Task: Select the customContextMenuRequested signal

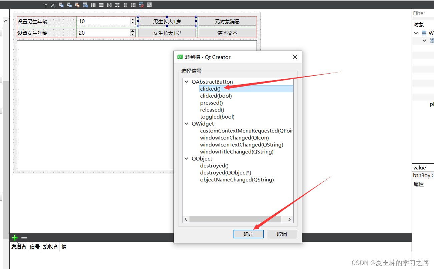Action: pos(247,131)
